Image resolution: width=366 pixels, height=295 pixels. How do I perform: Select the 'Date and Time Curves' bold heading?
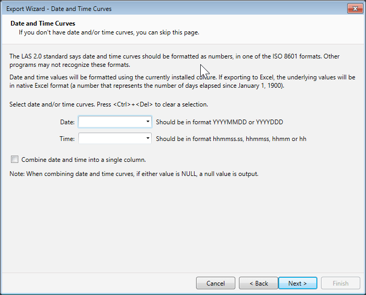(43, 23)
